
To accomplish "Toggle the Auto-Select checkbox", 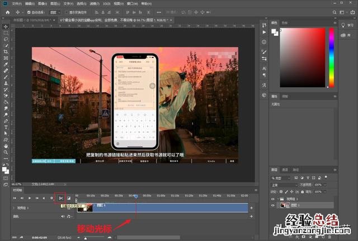I will click(x=29, y=12).
